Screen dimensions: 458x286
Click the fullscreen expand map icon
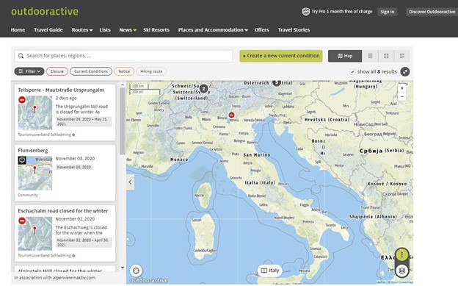pyautogui.click(x=405, y=72)
